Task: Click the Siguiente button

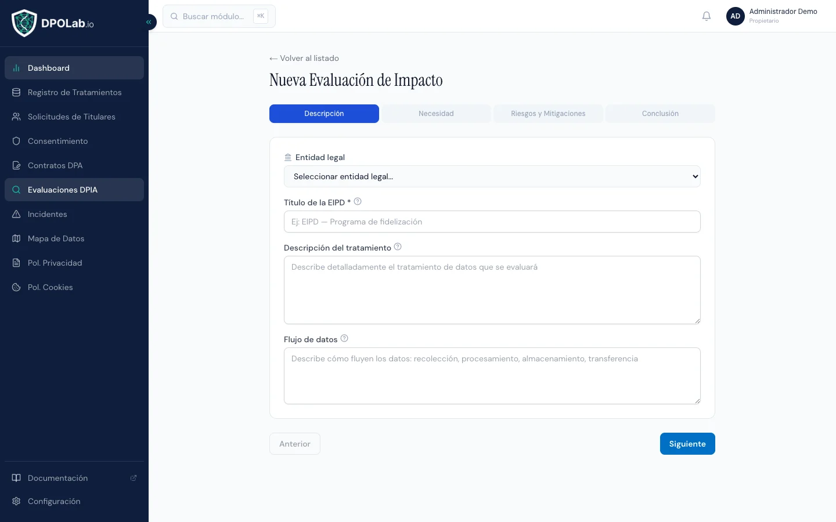Action: [687, 444]
